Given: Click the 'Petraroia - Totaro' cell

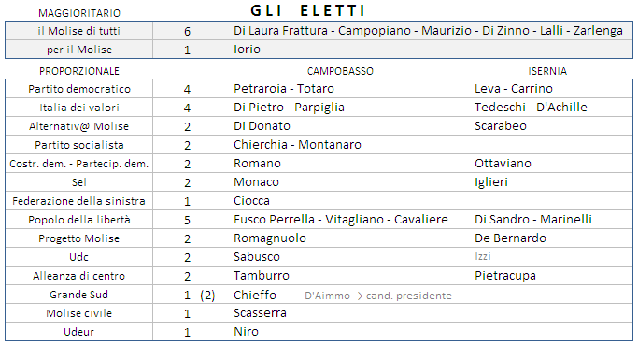Looking at the screenshot, I should [x=341, y=89].
